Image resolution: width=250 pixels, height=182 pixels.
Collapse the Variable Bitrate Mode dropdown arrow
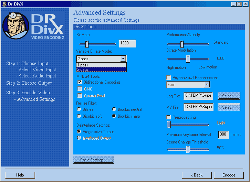point(123,59)
